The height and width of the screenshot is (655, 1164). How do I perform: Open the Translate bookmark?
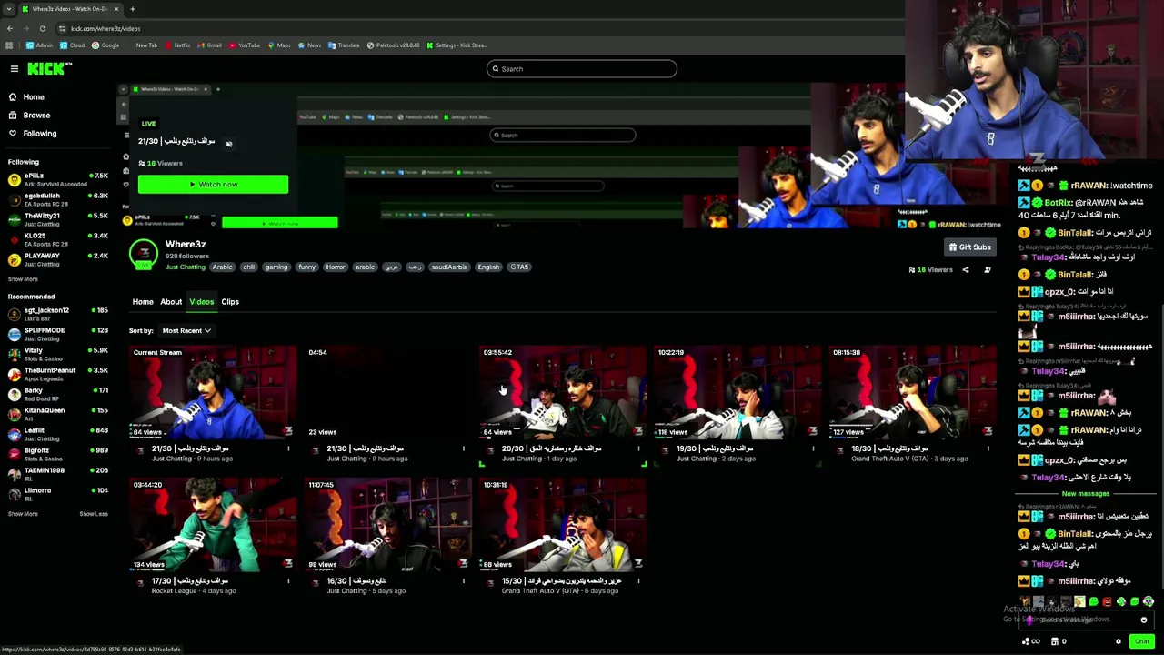(x=345, y=45)
